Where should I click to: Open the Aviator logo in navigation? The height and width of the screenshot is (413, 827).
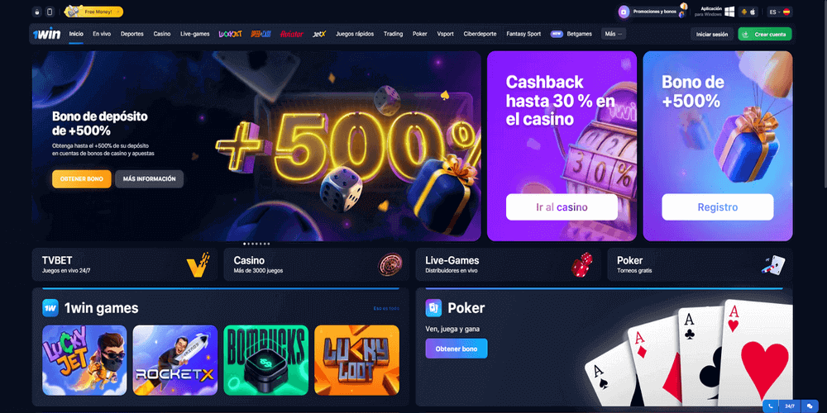point(292,34)
